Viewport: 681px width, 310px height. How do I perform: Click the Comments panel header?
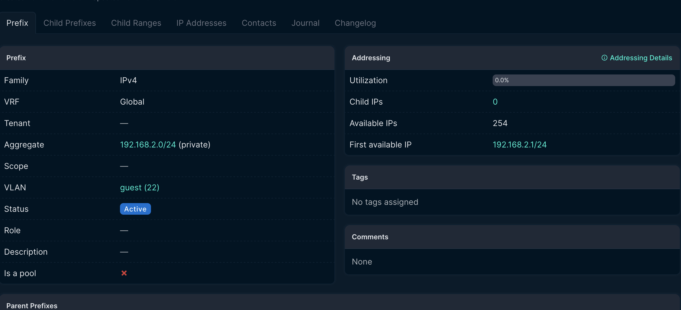click(x=370, y=237)
